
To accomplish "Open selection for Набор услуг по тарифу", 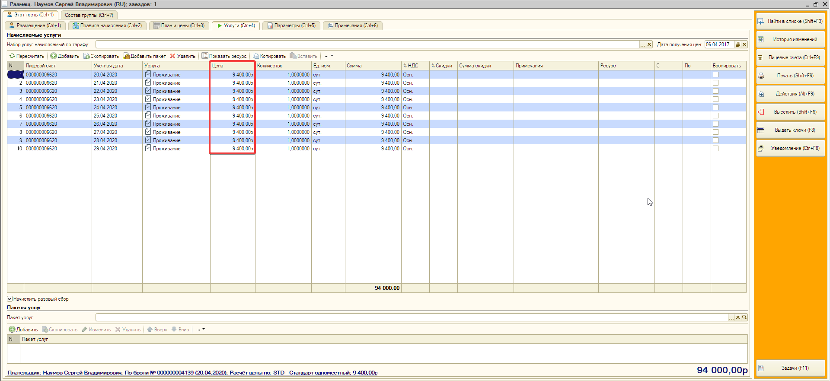I will tap(643, 44).
